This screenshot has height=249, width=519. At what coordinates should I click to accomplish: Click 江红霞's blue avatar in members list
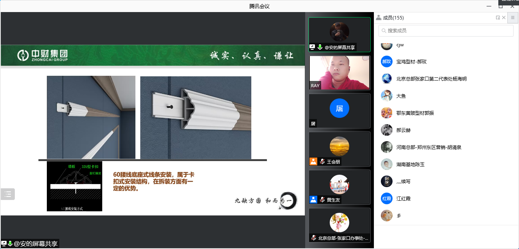click(x=386, y=198)
